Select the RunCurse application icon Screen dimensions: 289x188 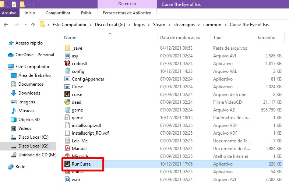pyautogui.click(x=67, y=164)
